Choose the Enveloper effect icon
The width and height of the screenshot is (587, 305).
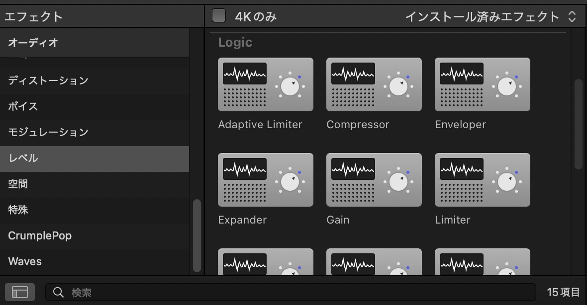click(483, 84)
